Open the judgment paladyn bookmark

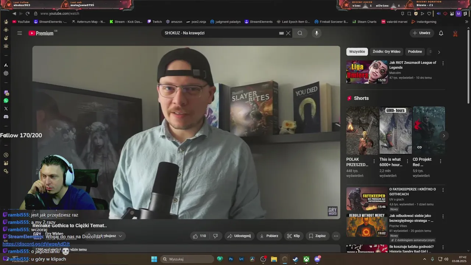click(225, 22)
